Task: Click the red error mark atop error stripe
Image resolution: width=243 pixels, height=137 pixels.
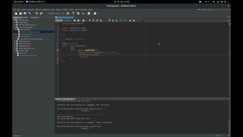Action: tap(229, 24)
